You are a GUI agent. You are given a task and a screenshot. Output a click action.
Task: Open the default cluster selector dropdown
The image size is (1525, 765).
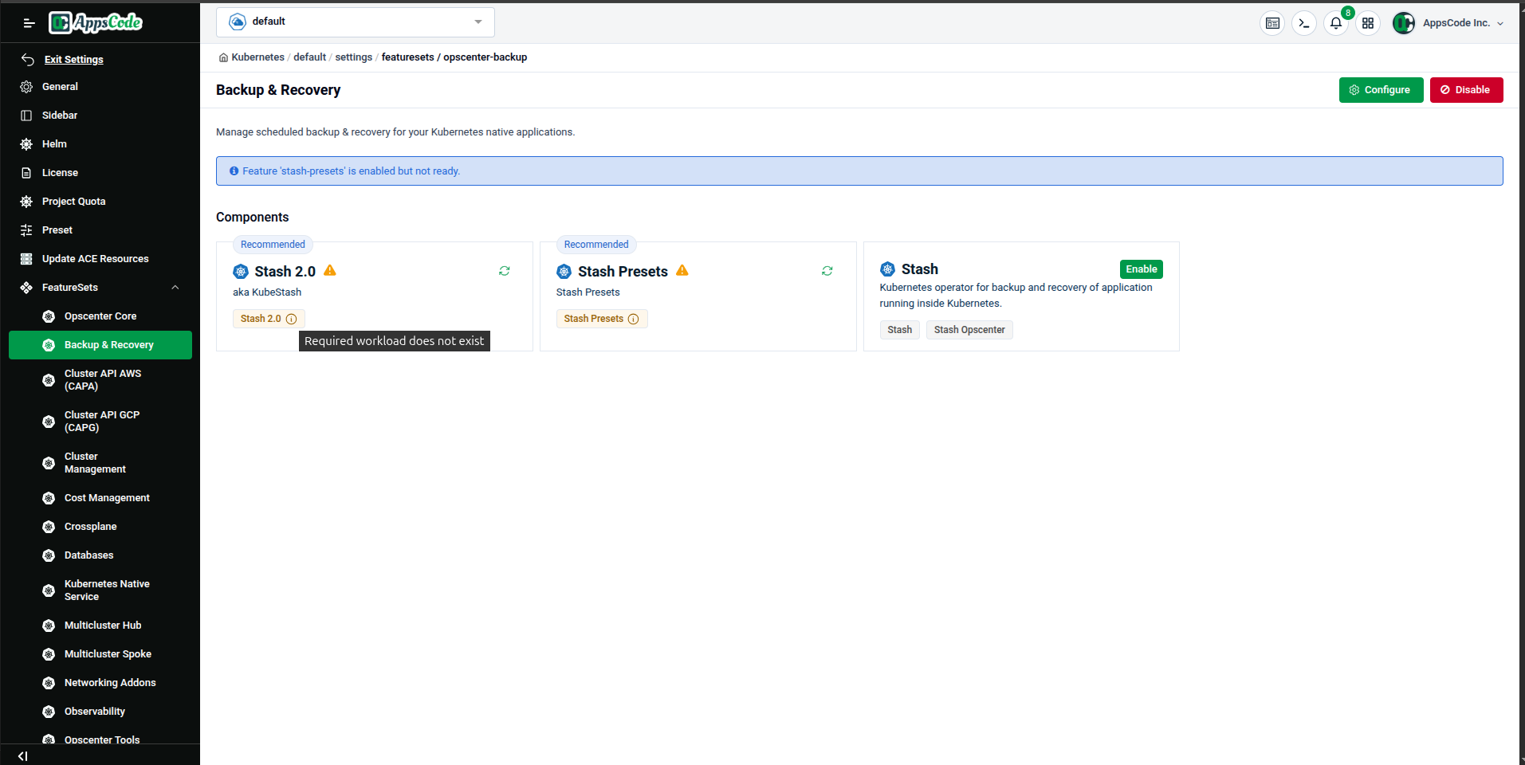355,22
